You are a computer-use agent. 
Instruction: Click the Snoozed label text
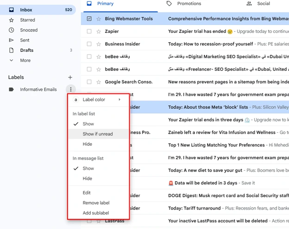[29, 30]
